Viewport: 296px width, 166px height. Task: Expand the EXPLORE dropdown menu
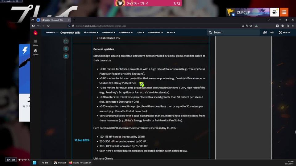91,32
